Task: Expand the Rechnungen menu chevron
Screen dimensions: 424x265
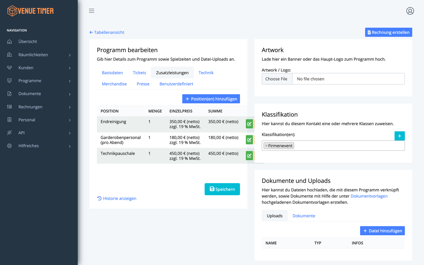Action: (x=70, y=107)
